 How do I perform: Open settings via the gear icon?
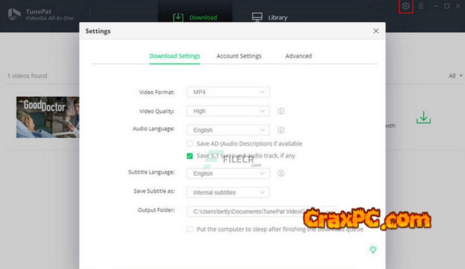[x=405, y=6]
